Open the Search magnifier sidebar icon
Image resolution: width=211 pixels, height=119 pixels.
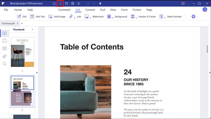4,64
